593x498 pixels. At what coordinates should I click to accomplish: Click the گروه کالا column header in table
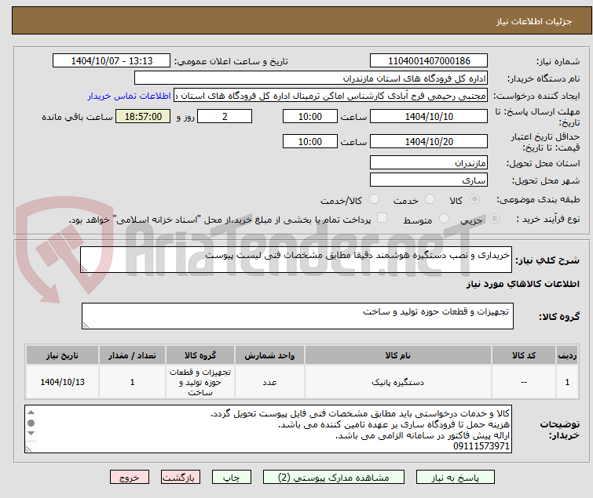(200, 355)
